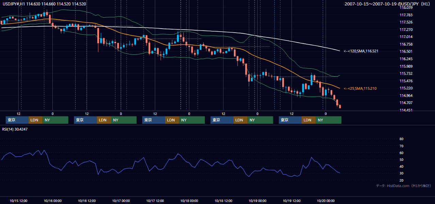The height and width of the screenshot is (204, 435).
Task: Select the 117.526 price level label
Action: point(406,22)
